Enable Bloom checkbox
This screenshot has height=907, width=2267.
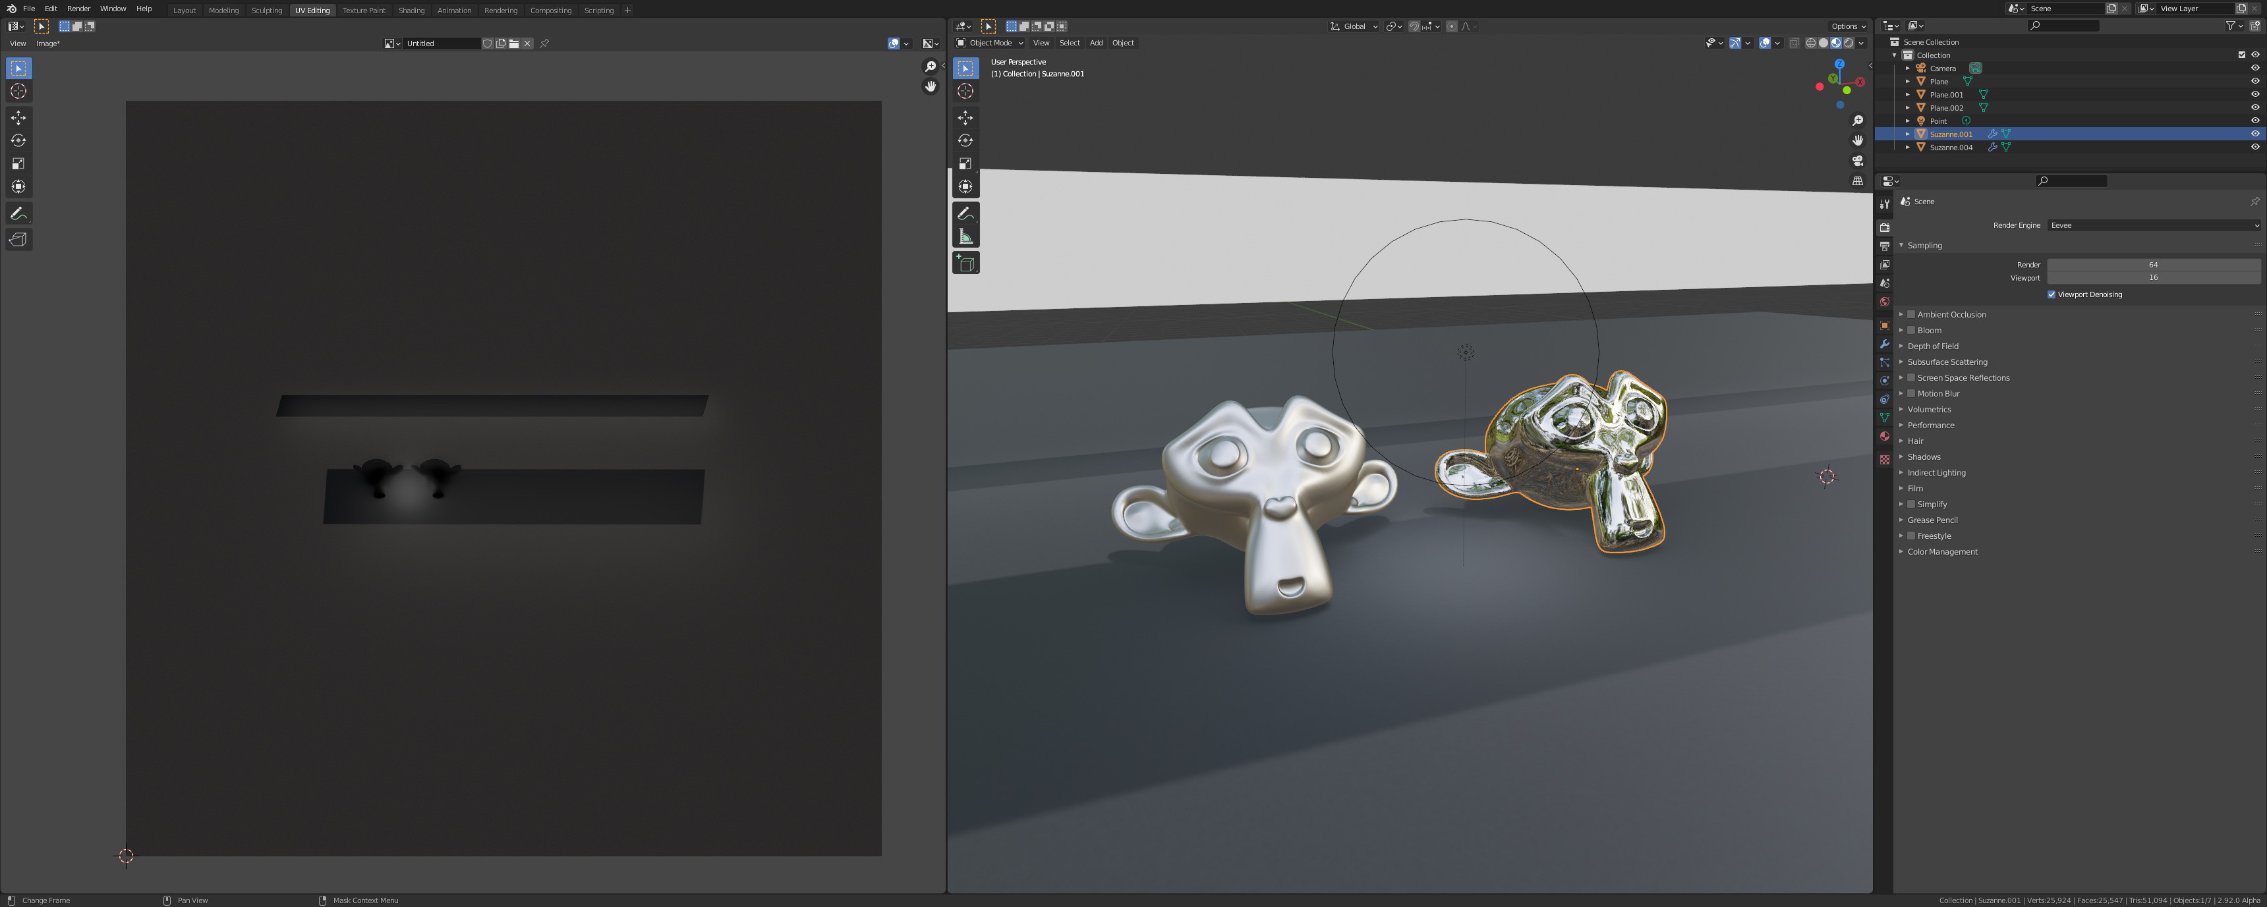(1910, 330)
